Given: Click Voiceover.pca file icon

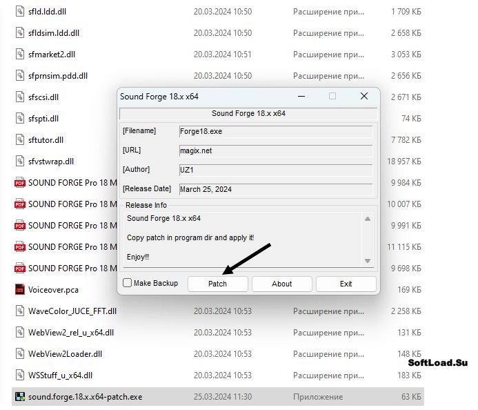Looking at the screenshot, I should coord(20,289).
